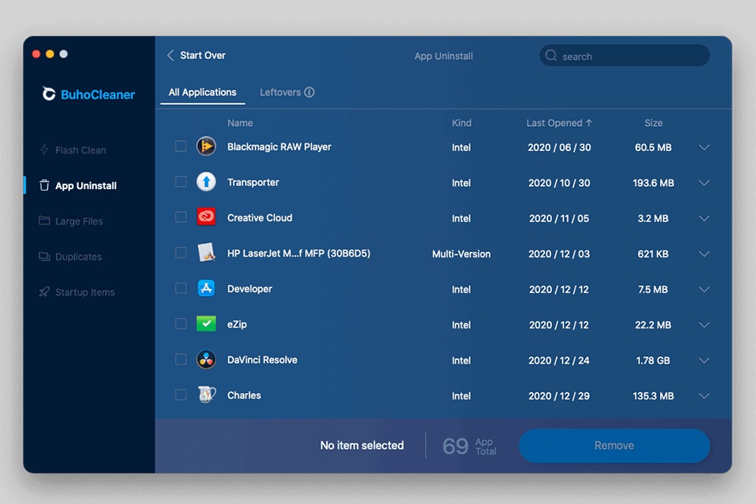Screen dimensions: 756x504
Task: Click the DaVinci Resolve app name
Action: [262, 360]
